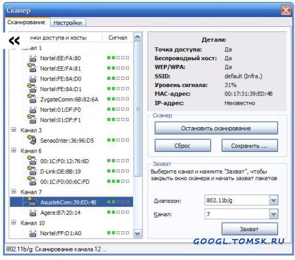The height and width of the screenshot is (260, 295).
Task: Click the SSID value default (Infra.)
Action: [x=243, y=76]
